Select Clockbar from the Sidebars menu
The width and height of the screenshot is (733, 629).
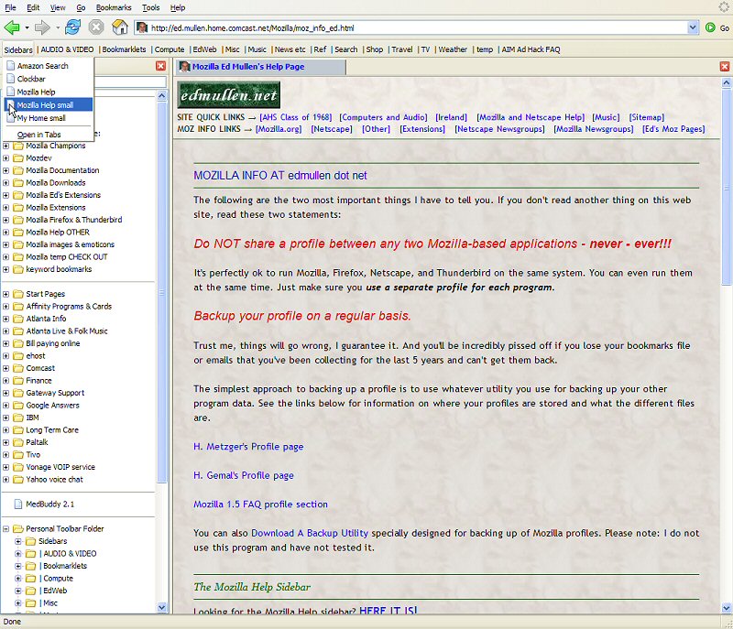click(x=30, y=79)
